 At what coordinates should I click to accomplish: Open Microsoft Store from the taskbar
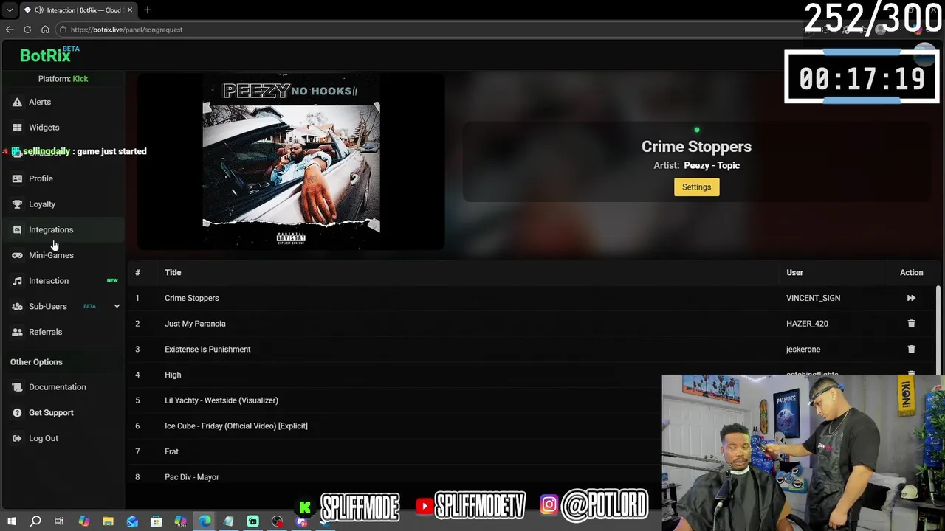(x=156, y=521)
